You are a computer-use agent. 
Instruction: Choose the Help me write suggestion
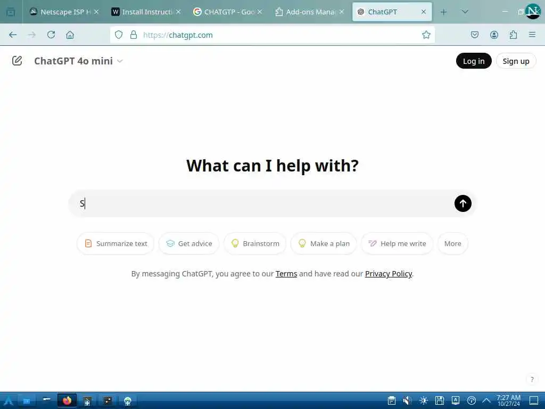point(397,243)
